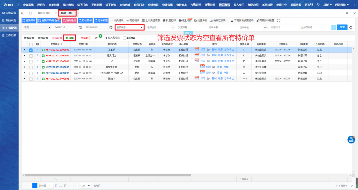Click the fullscreen expand icon in toolbar
358x190 pixels.
278,20
